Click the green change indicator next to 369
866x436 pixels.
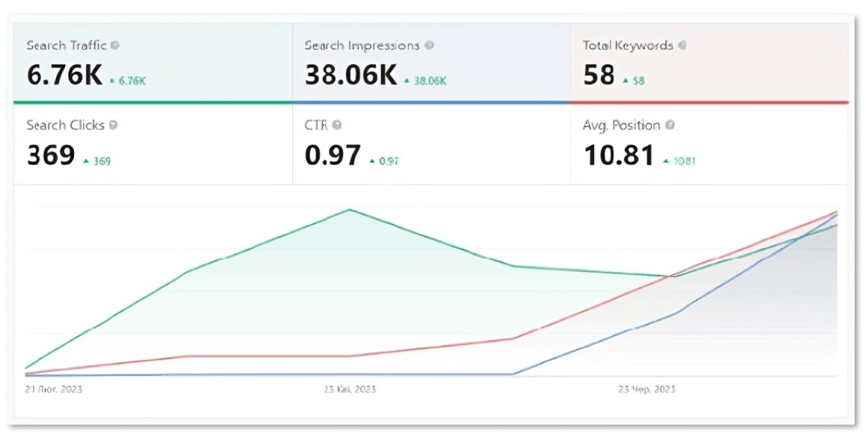pos(85,161)
